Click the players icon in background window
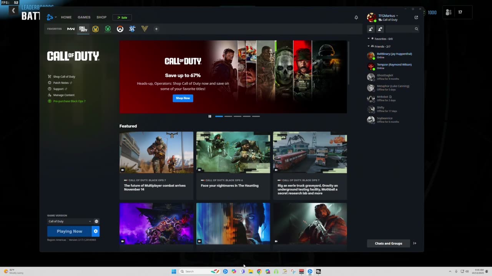This screenshot has width=492, height=276. point(448,12)
